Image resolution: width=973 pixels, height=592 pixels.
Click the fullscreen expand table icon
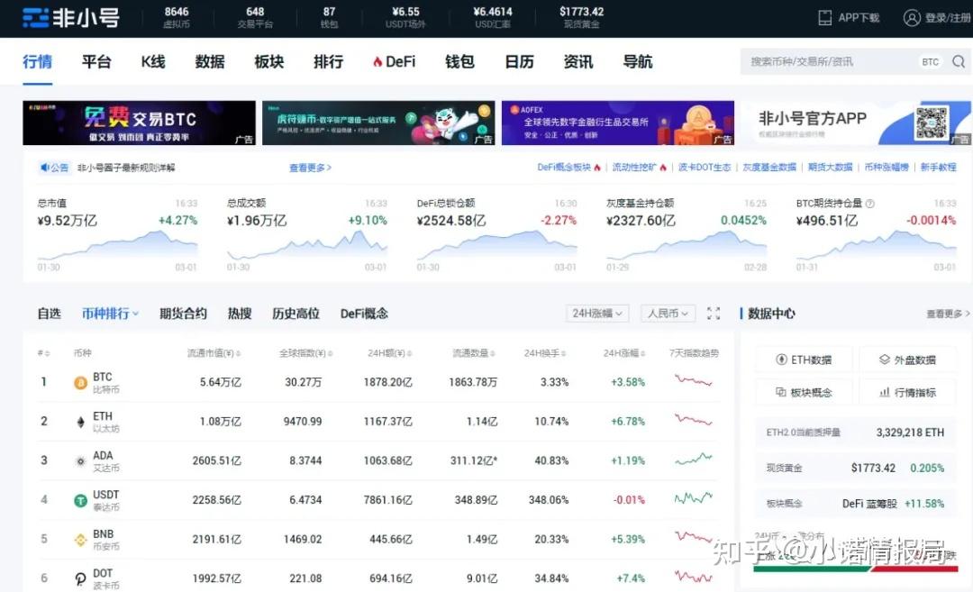(714, 314)
